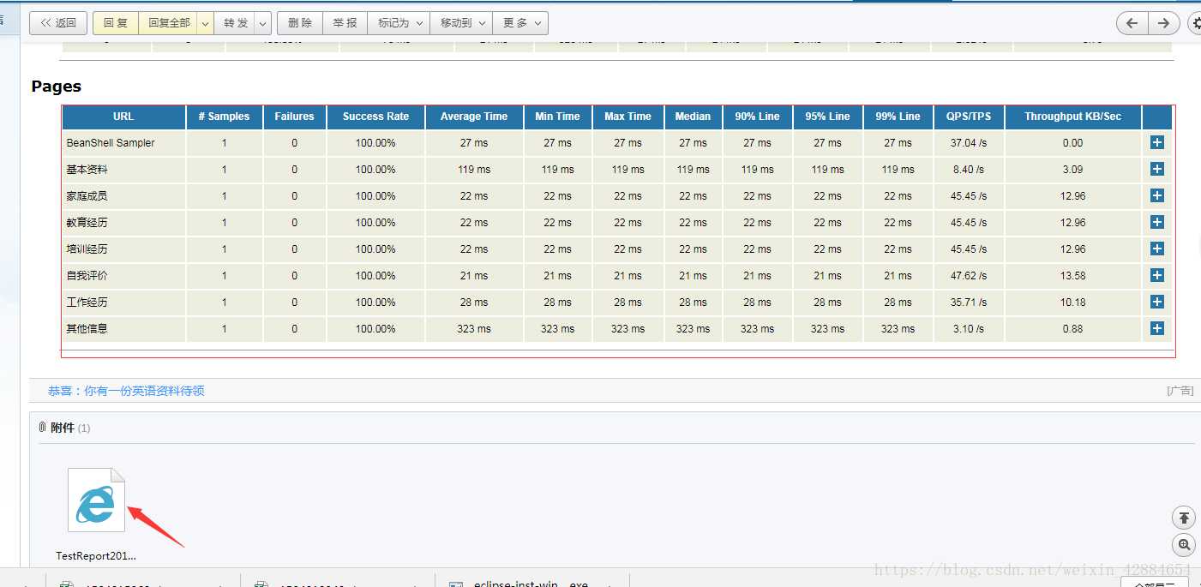Click the [广告] label
This screenshot has height=587, width=1201.
click(x=1180, y=391)
